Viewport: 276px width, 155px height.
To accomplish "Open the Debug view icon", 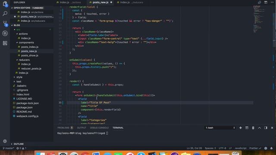I will pos(5,33).
